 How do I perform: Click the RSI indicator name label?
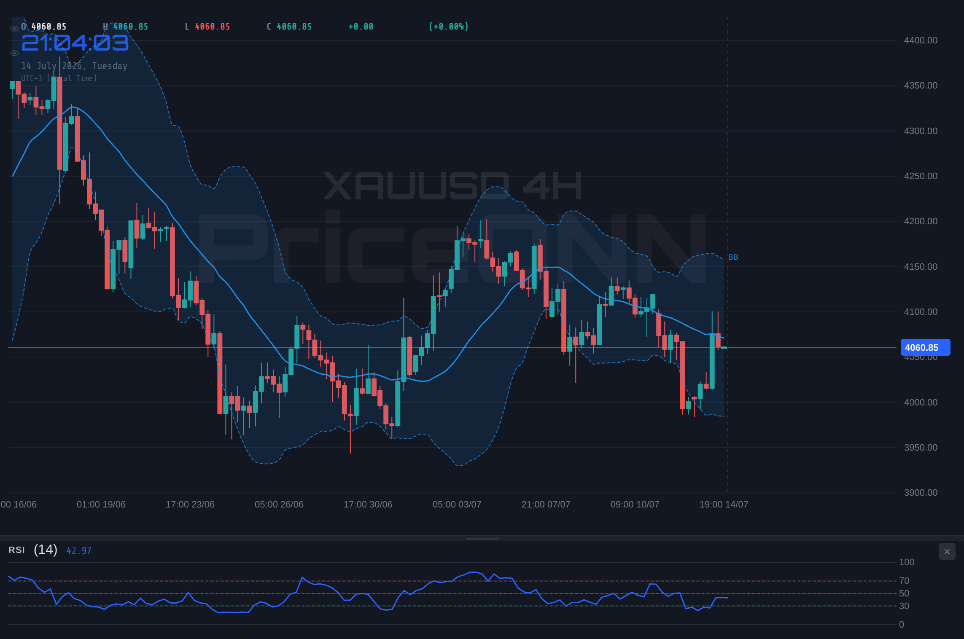click(x=16, y=550)
